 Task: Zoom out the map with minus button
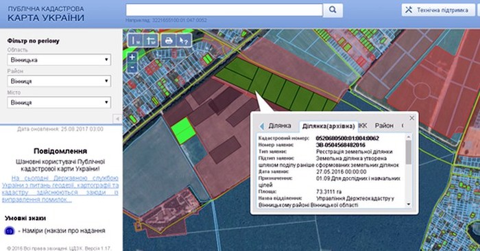[132, 67]
